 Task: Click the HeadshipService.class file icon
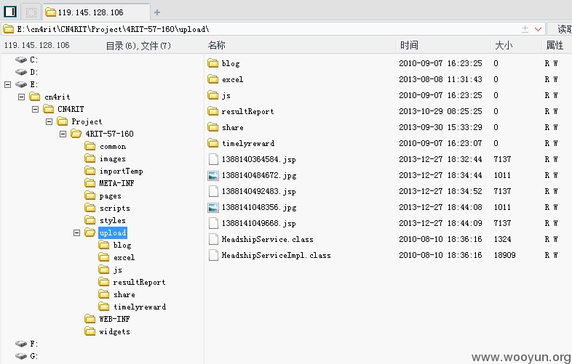tap(213, 239)
